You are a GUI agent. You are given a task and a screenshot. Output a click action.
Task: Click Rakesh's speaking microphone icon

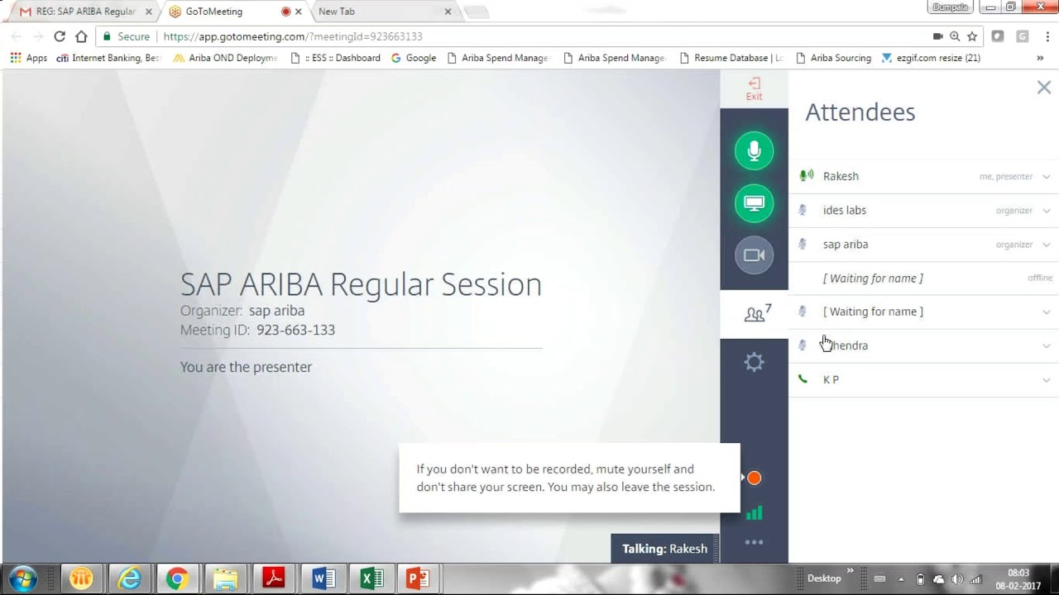point(805,176)
